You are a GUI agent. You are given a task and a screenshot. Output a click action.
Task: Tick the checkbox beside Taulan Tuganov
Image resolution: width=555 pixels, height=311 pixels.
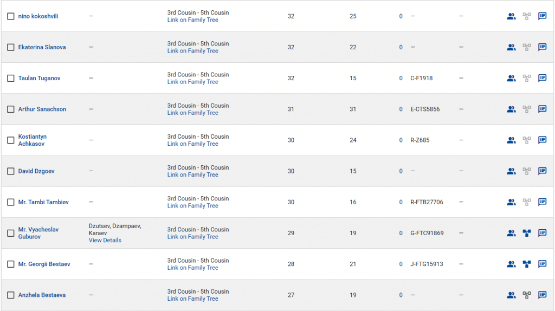tap(11, 78)
